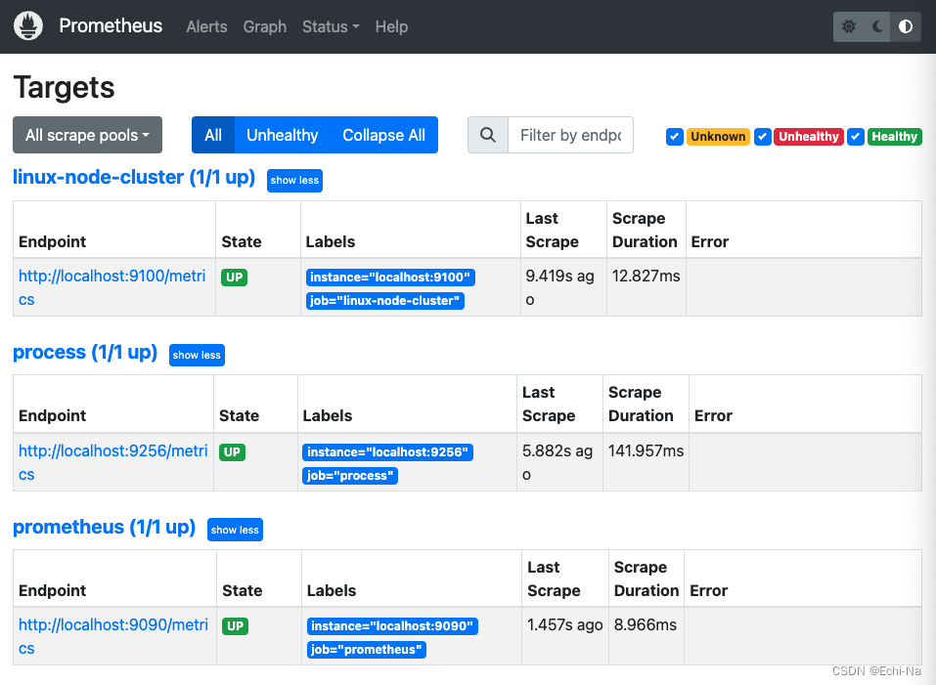The height and width of the screenshot is (685, 936).
Task: Click the Collapse All button
Action: click(x=383, y=135)
